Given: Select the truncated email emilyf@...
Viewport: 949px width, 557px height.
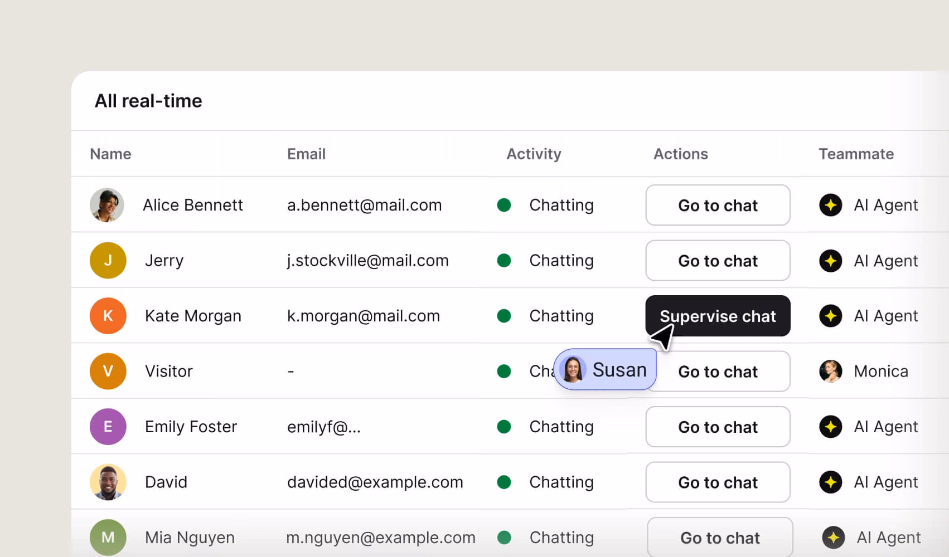Looking at the screenshot, I should (323, 427).
